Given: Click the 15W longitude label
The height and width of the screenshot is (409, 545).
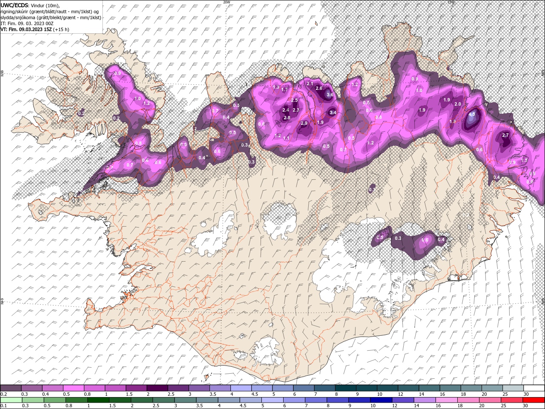Looking at the screenshot, I should [451, 2].
